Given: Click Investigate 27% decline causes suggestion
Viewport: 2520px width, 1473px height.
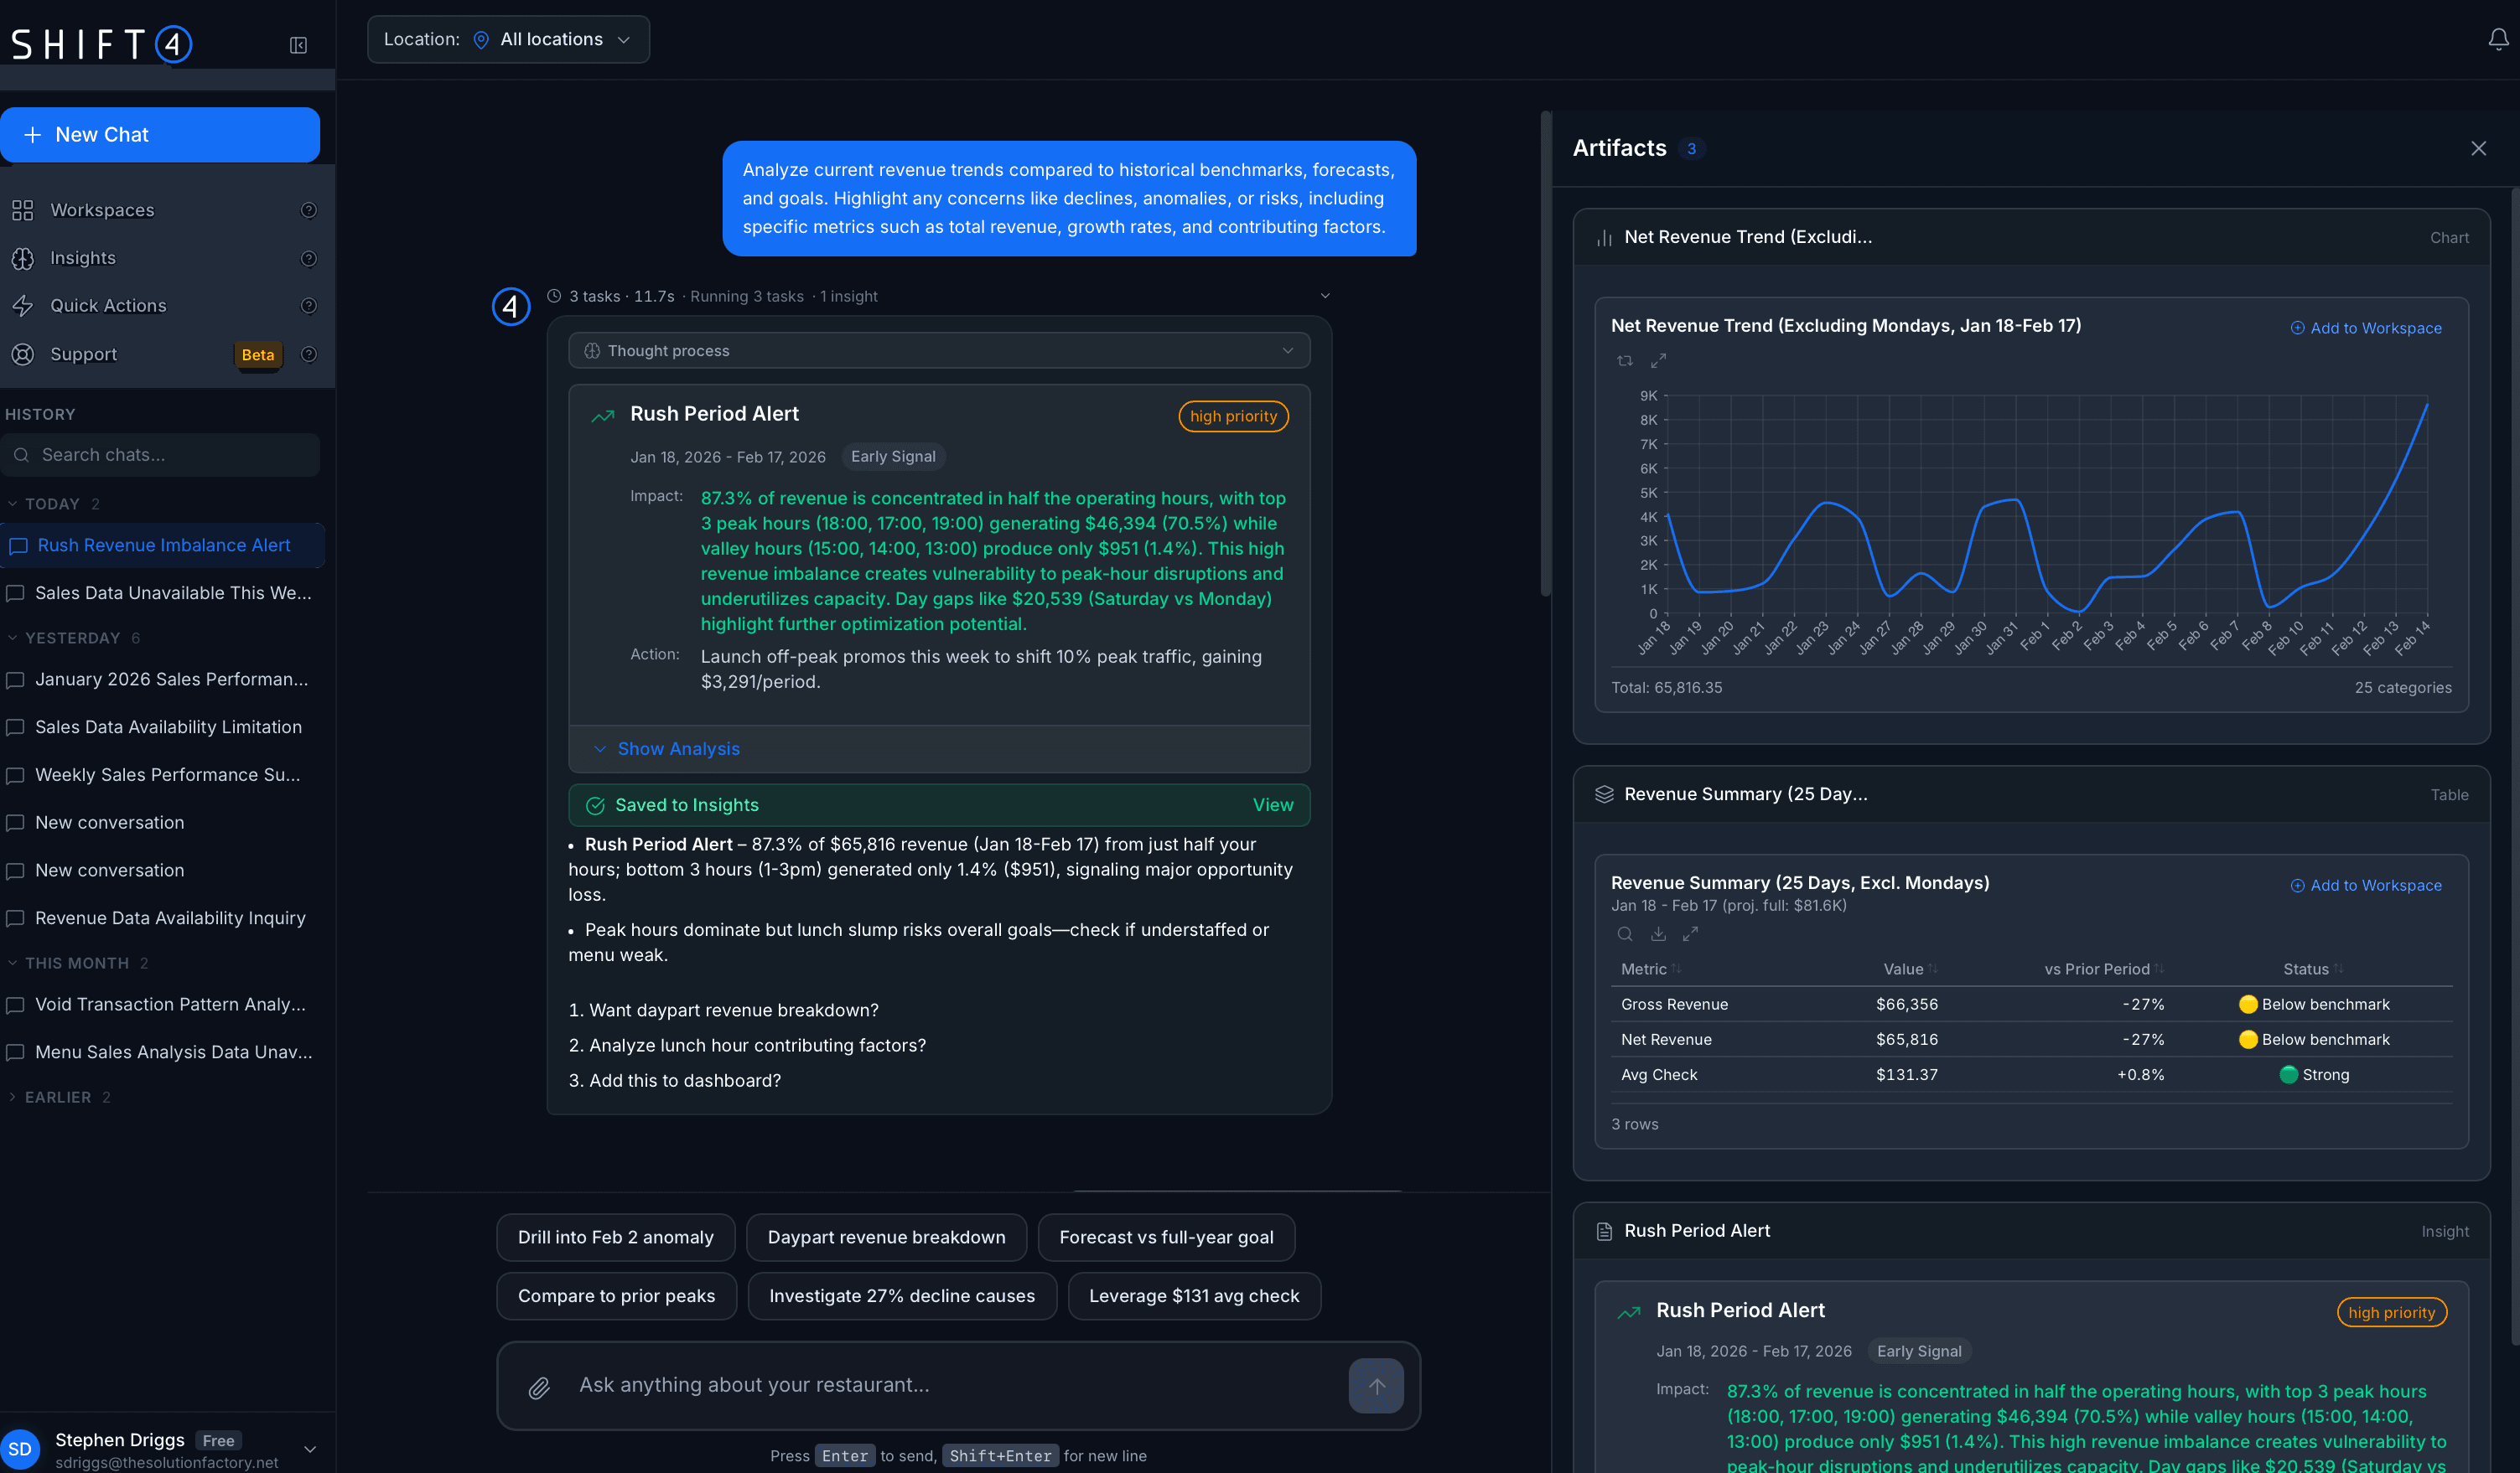Looking at the screenshot, I should coord(902,1295).
